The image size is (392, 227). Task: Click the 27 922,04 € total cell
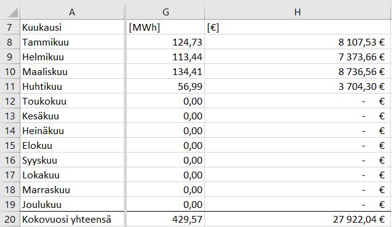[297, 219]
